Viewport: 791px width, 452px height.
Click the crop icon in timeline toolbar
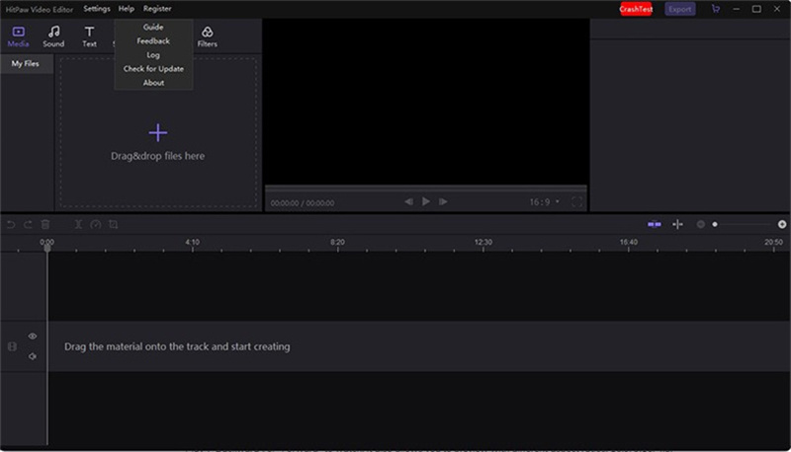tap(113, 224)
